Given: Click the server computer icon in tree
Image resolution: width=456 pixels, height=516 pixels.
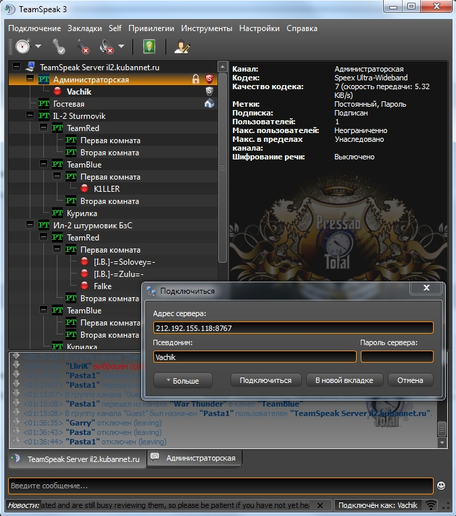Looking at the screenshot, I should click(30, 67).
